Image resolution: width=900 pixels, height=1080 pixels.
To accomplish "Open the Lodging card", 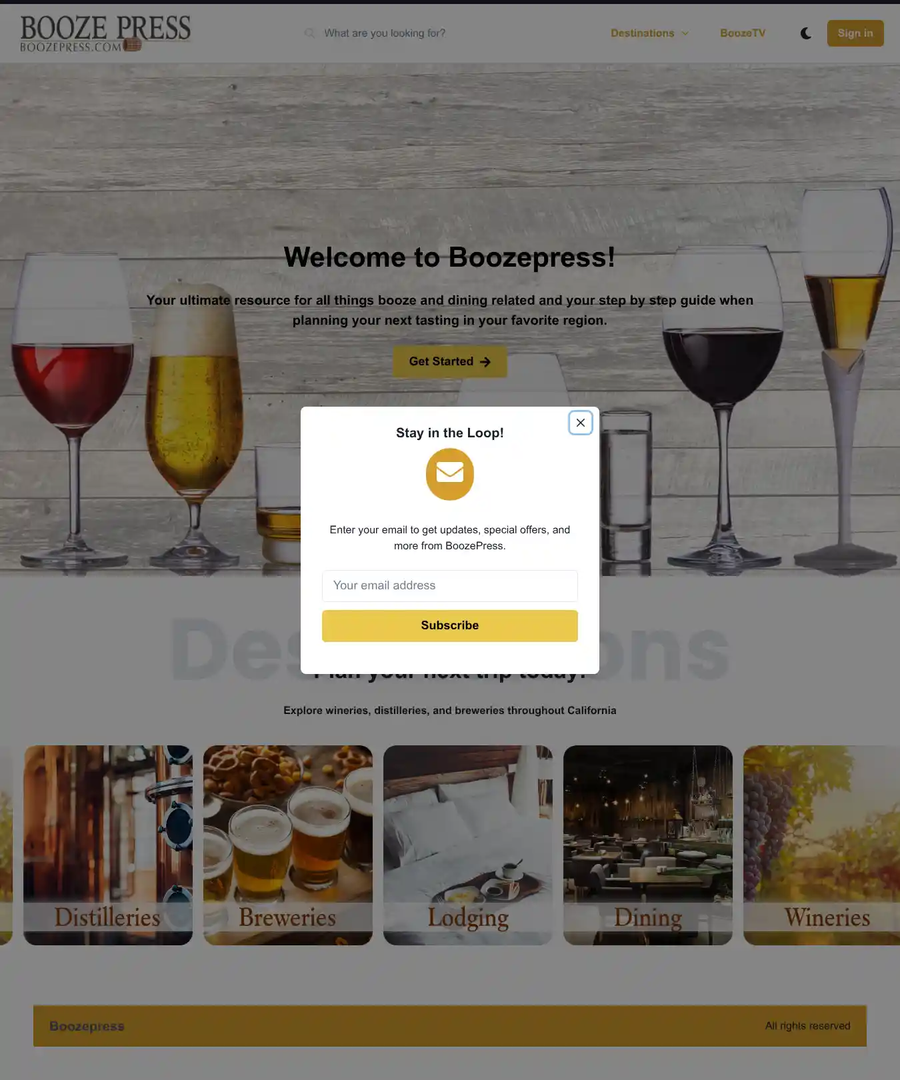I will 468,845.
